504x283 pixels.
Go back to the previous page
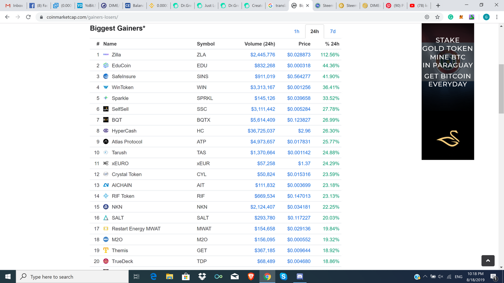[7, 17]
